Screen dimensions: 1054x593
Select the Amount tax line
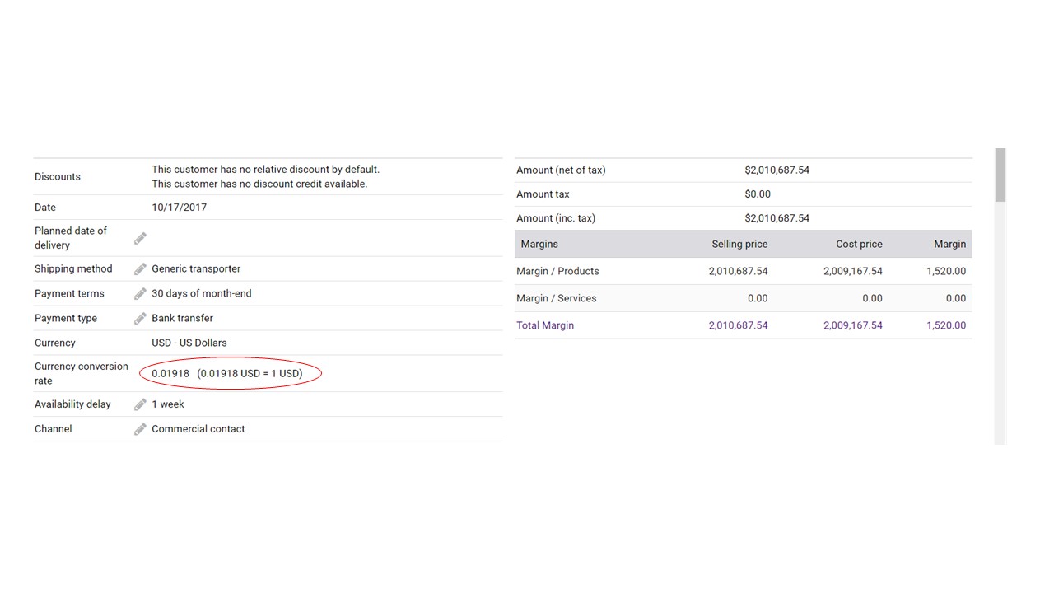click(x=543, y=194)
